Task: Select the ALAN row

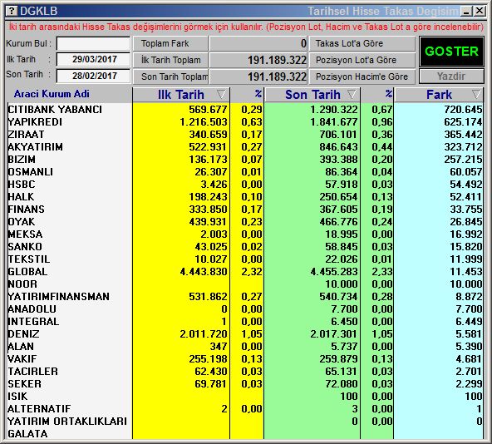Action: [244, 347]
